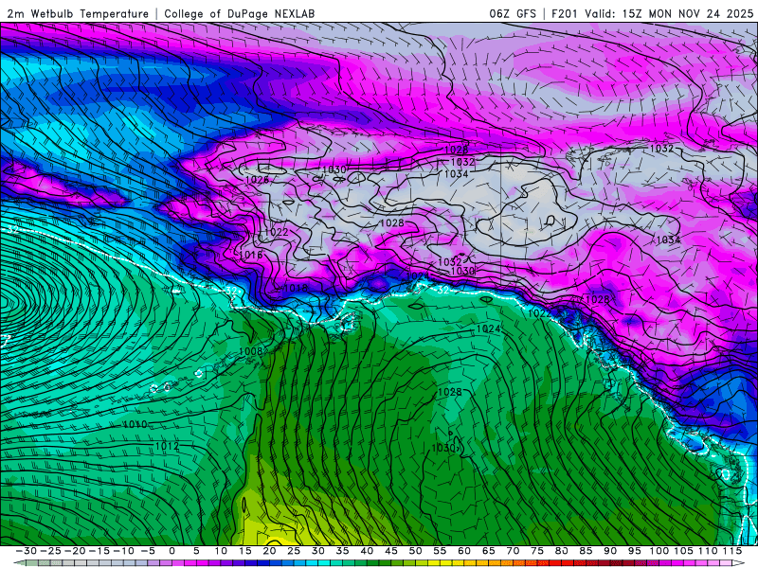Viewport: 758px width, 568px height.
Task: Click the 95 value on the color scale
Action: pyautogui.click(x=634, y=551)
